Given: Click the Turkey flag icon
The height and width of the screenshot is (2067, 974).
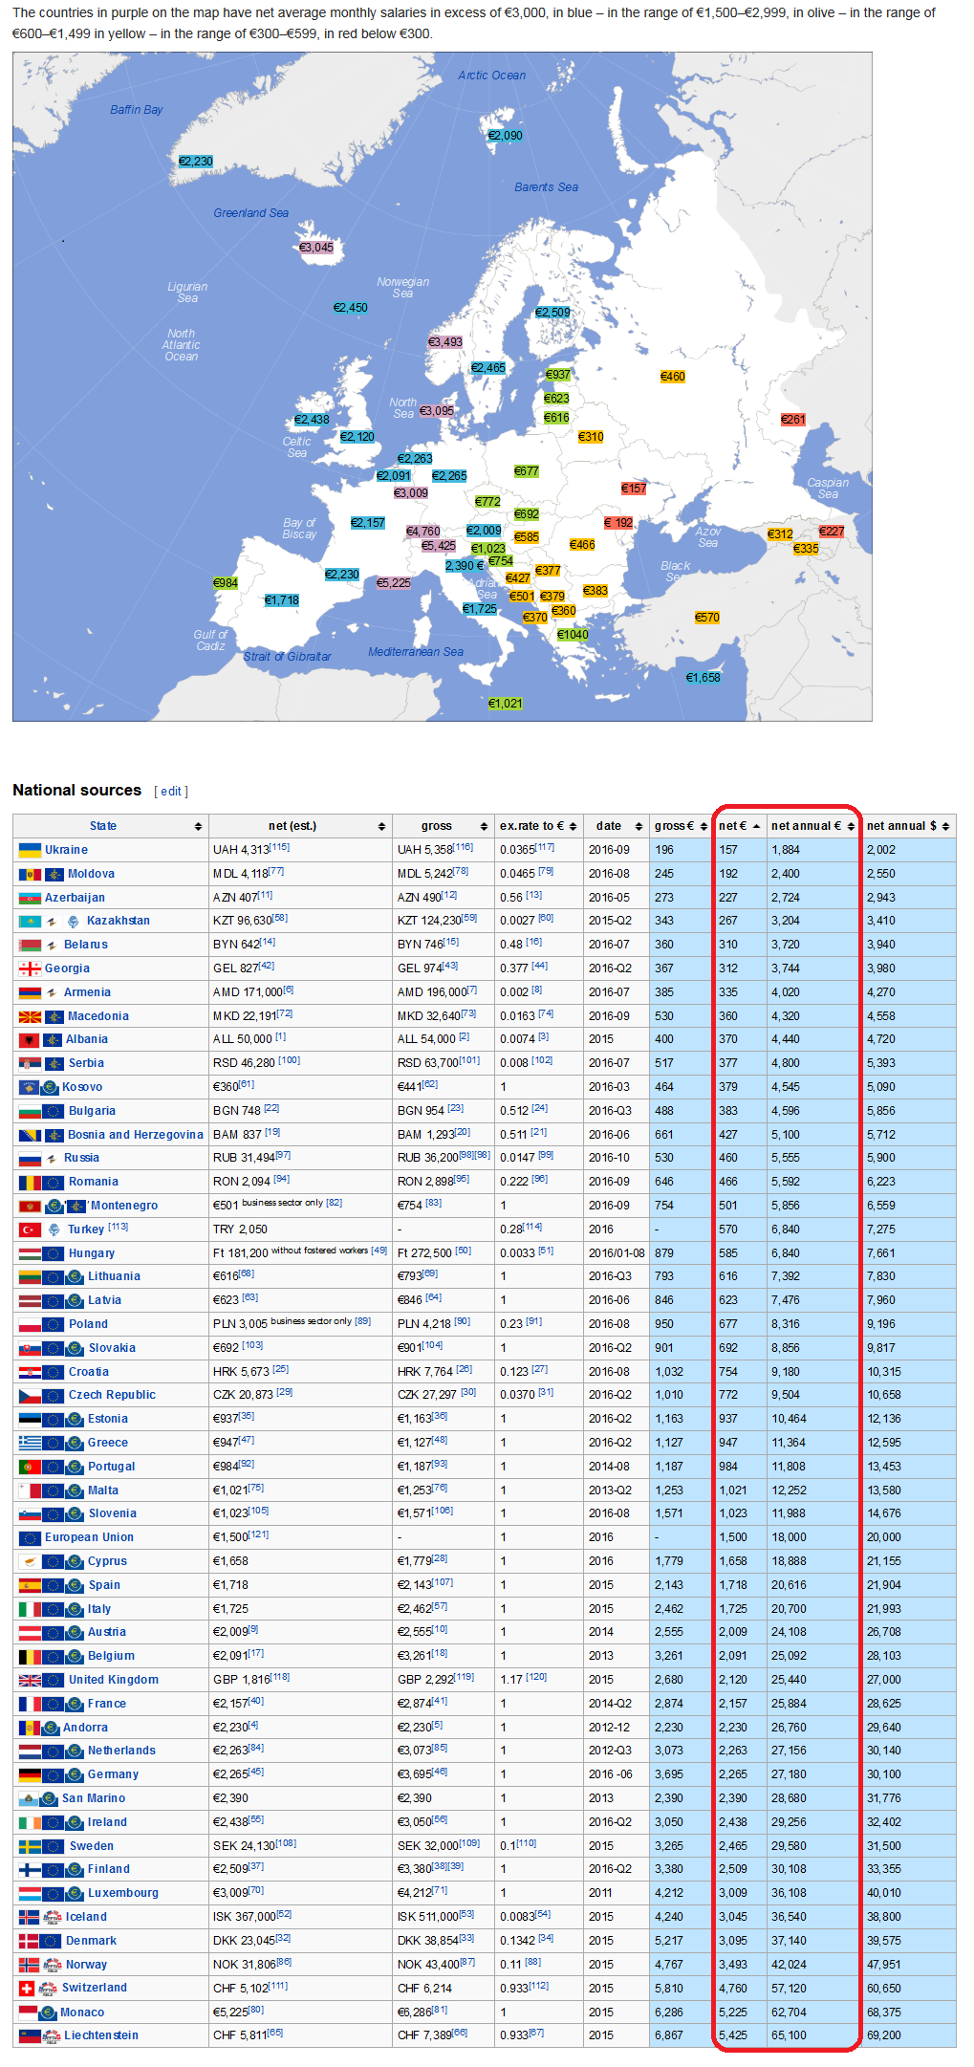Looking at the screenshot, I should (30, 1229).
